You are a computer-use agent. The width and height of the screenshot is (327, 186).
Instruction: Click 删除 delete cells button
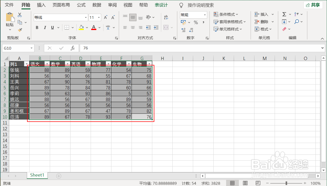pos(261,22)
